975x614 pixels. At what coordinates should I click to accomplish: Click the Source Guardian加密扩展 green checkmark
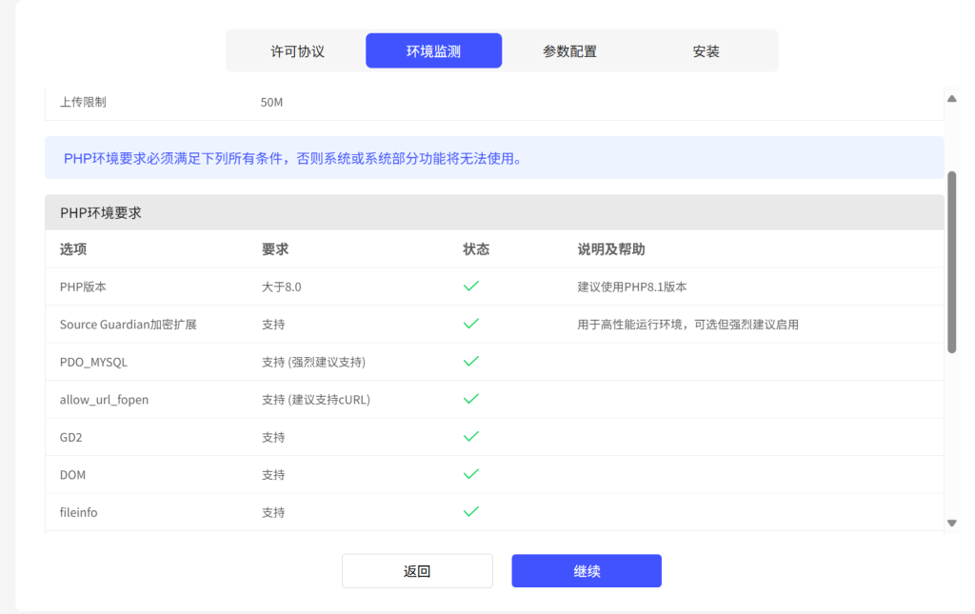point(470,324)
